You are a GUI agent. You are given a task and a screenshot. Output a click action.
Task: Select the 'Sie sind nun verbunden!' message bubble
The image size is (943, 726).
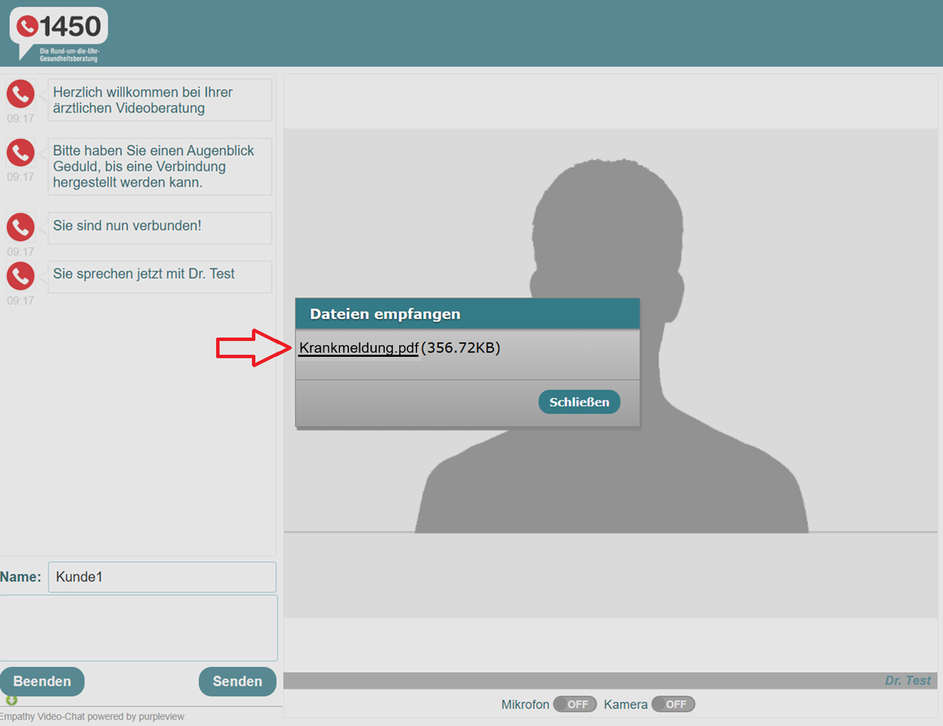click(160, 227)
